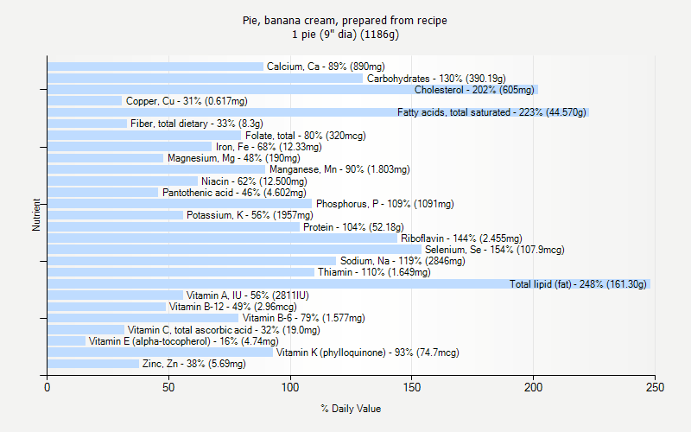Select the Vitamin C, total ascorbic acid label
Screen dimensions: 691x432
tap(224, 330)
